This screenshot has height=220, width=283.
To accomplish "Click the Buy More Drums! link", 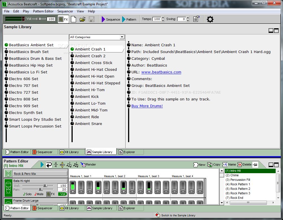I will pyautogui.click(x=147, y=106).
